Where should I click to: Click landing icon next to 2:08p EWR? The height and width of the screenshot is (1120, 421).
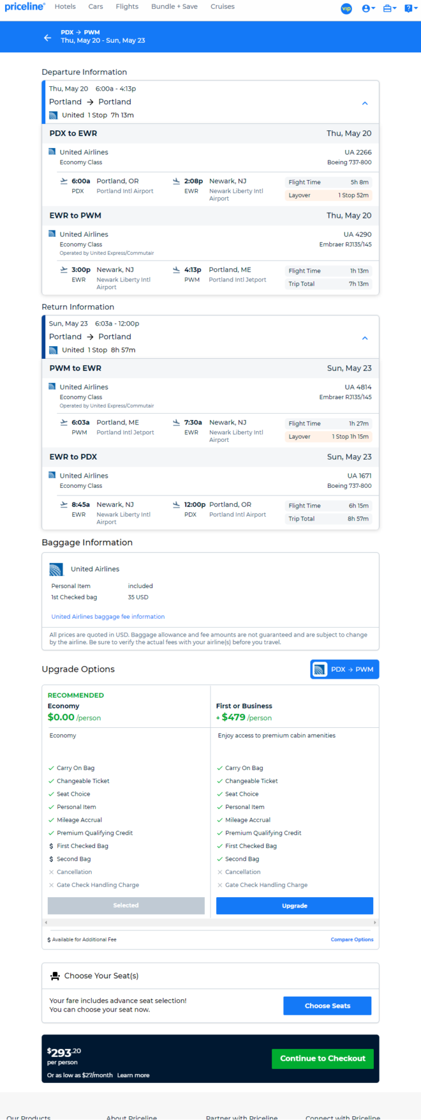(177, 181)
